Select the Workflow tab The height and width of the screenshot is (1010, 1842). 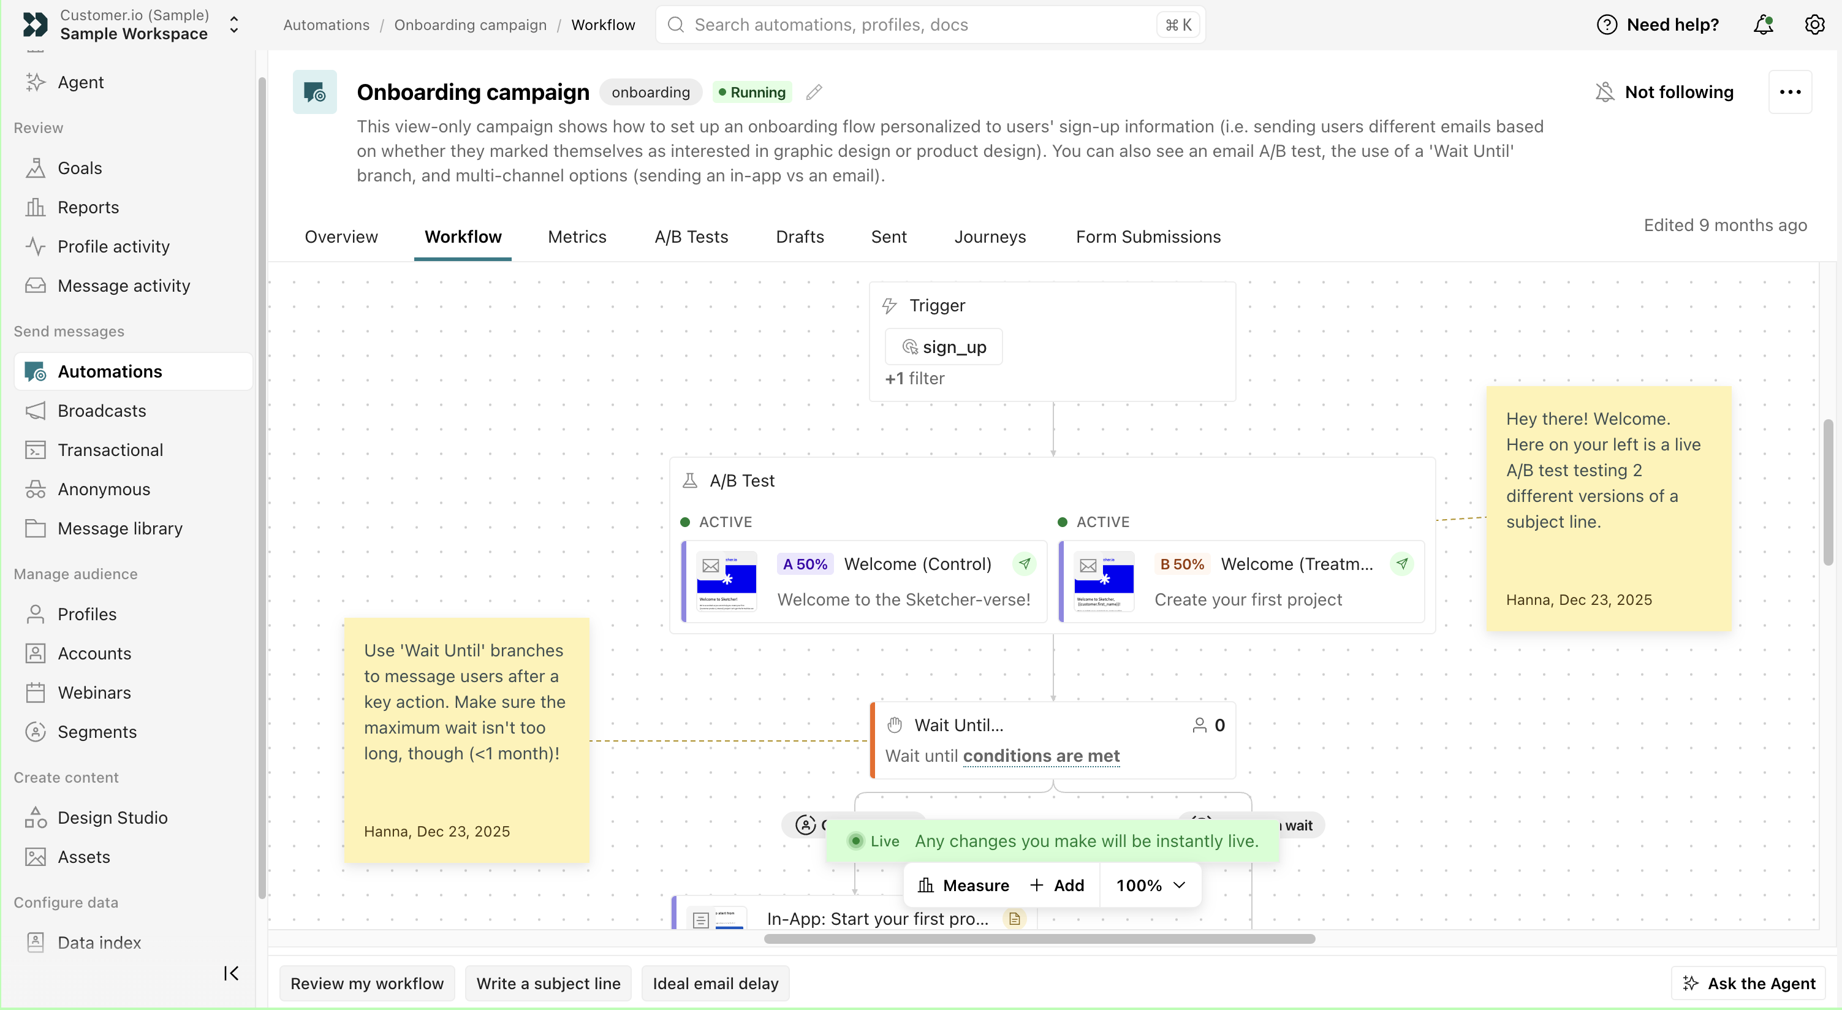[x=463, y=237]
